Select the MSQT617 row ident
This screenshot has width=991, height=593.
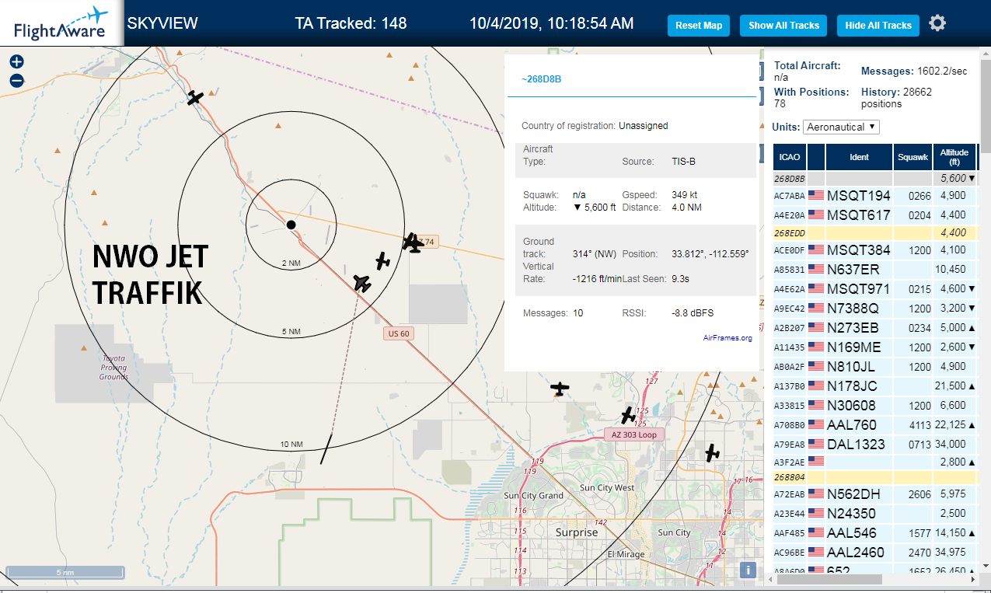(858, 215)
